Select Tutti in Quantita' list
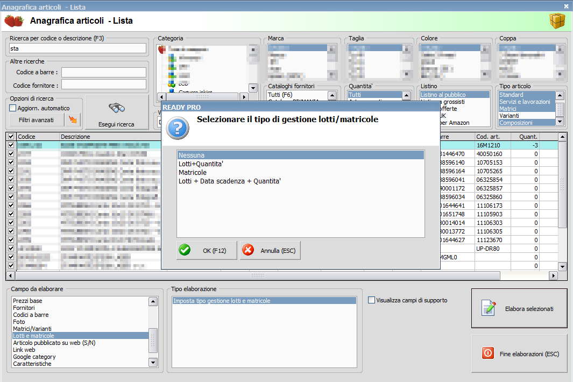The width and height of the screenshot is (573, 382). [375, 95]
